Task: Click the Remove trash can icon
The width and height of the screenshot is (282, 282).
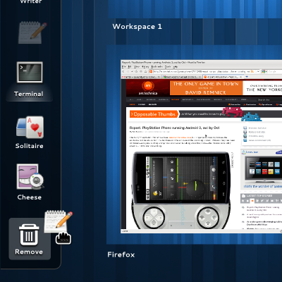Action: [x=29, y=235]
